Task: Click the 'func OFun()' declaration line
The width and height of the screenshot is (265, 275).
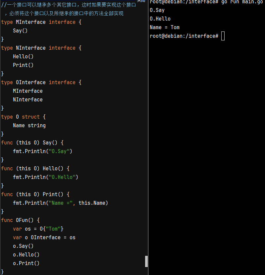Action: [20, 220]
